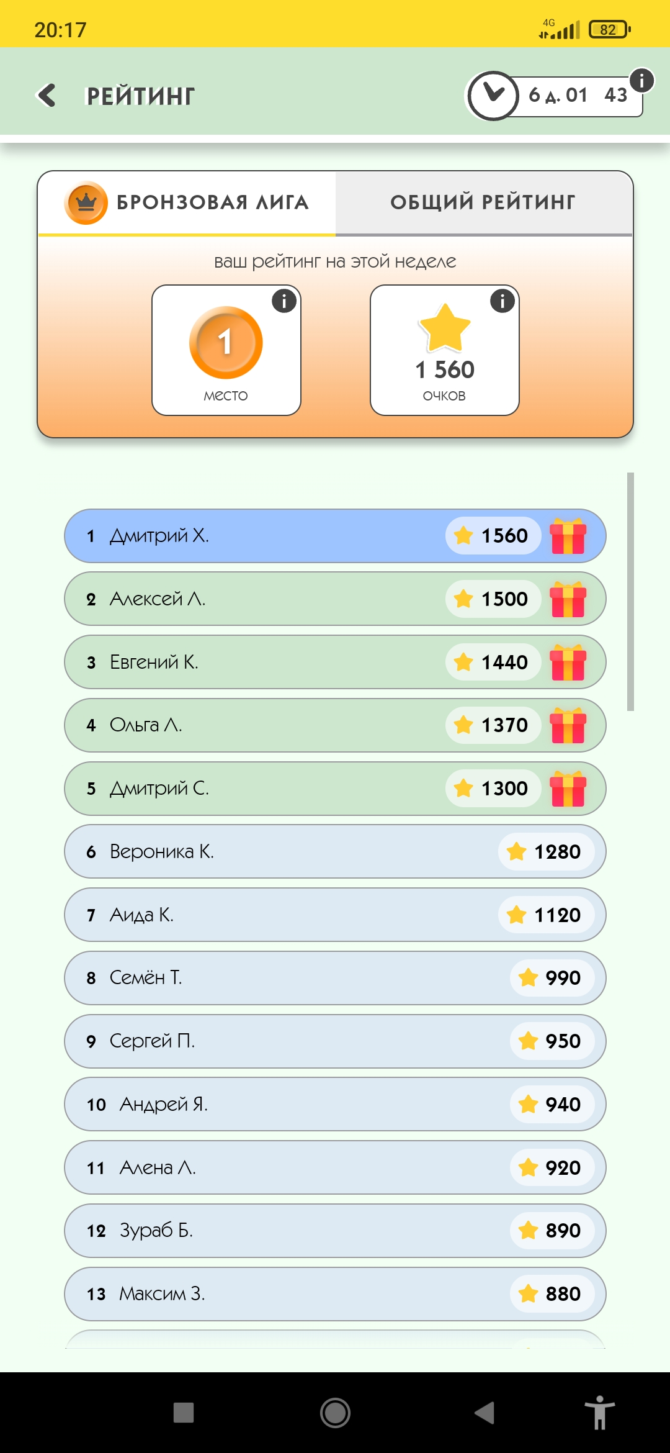
Task: Tap the gift icon for Евгений К.
Action: coord(568,663)
